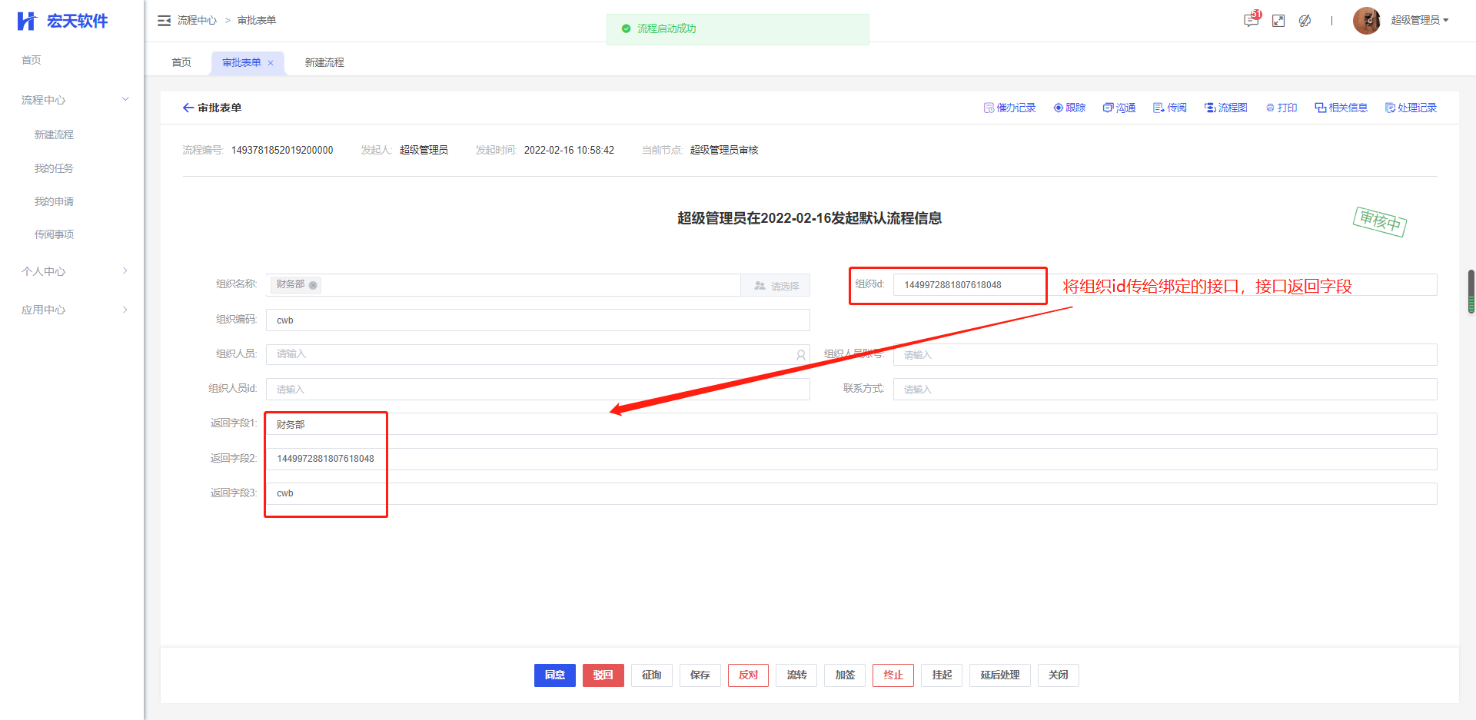Click the 关闭 close button

point(1059,675)
